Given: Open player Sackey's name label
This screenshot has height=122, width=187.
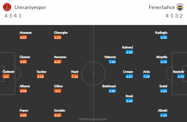Looking at the screenshot, I should tap(42, 72).
